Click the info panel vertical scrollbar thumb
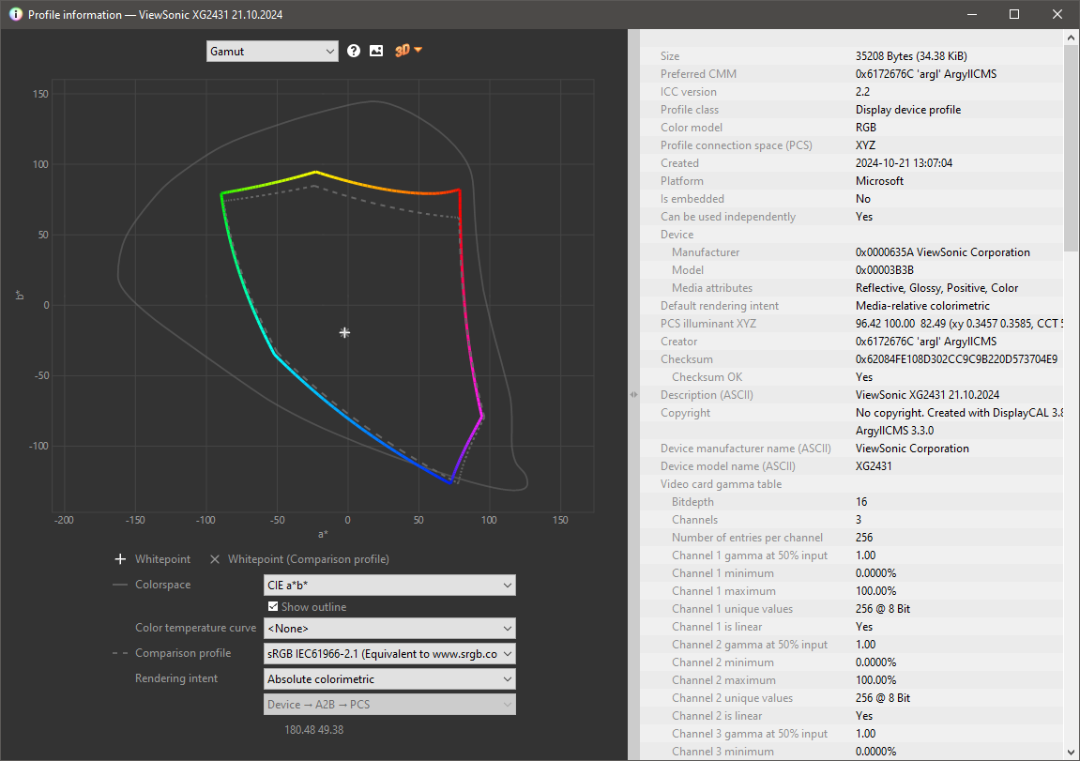1080x761 pixels. pyautogui.click(x=1072, y=148)
